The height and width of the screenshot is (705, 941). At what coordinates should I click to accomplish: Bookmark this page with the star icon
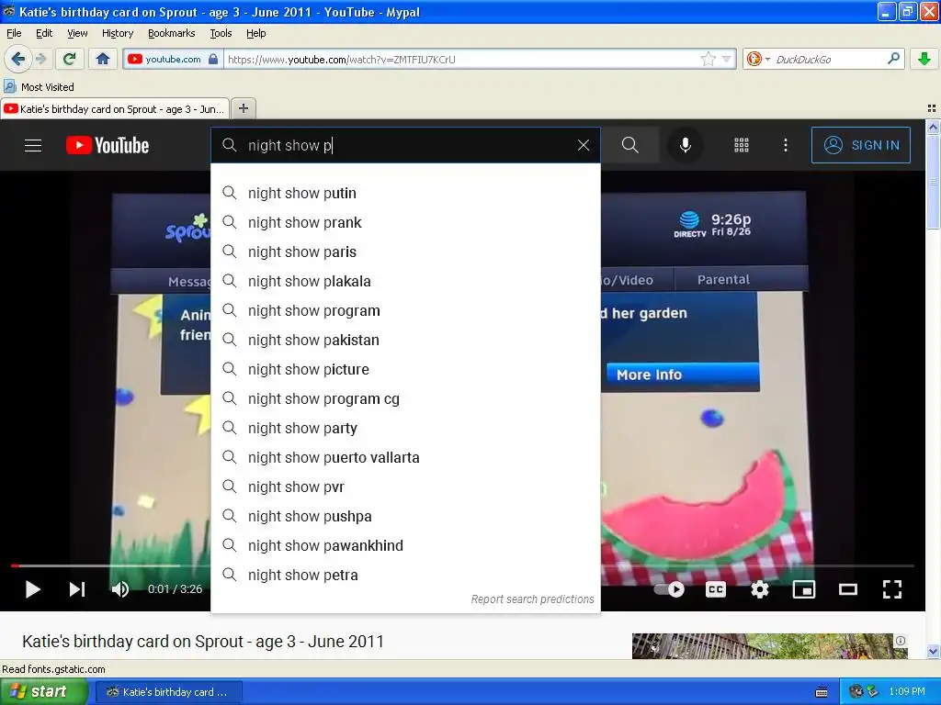pos(709,59)
